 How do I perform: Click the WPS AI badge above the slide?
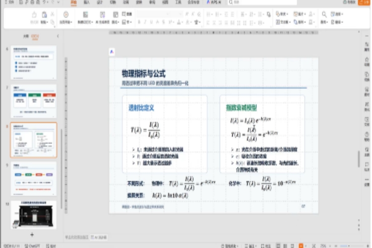coord(112,52)
